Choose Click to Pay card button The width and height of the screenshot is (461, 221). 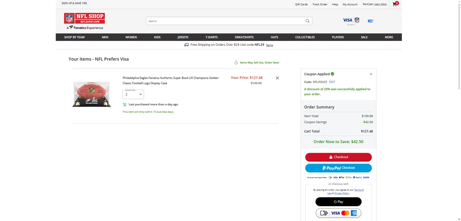(x=338, y=213)
